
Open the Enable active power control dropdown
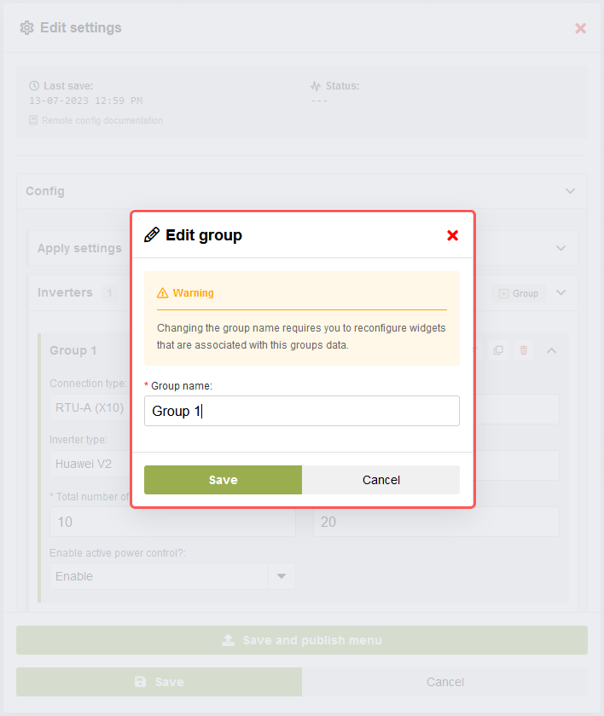(281, 576)
